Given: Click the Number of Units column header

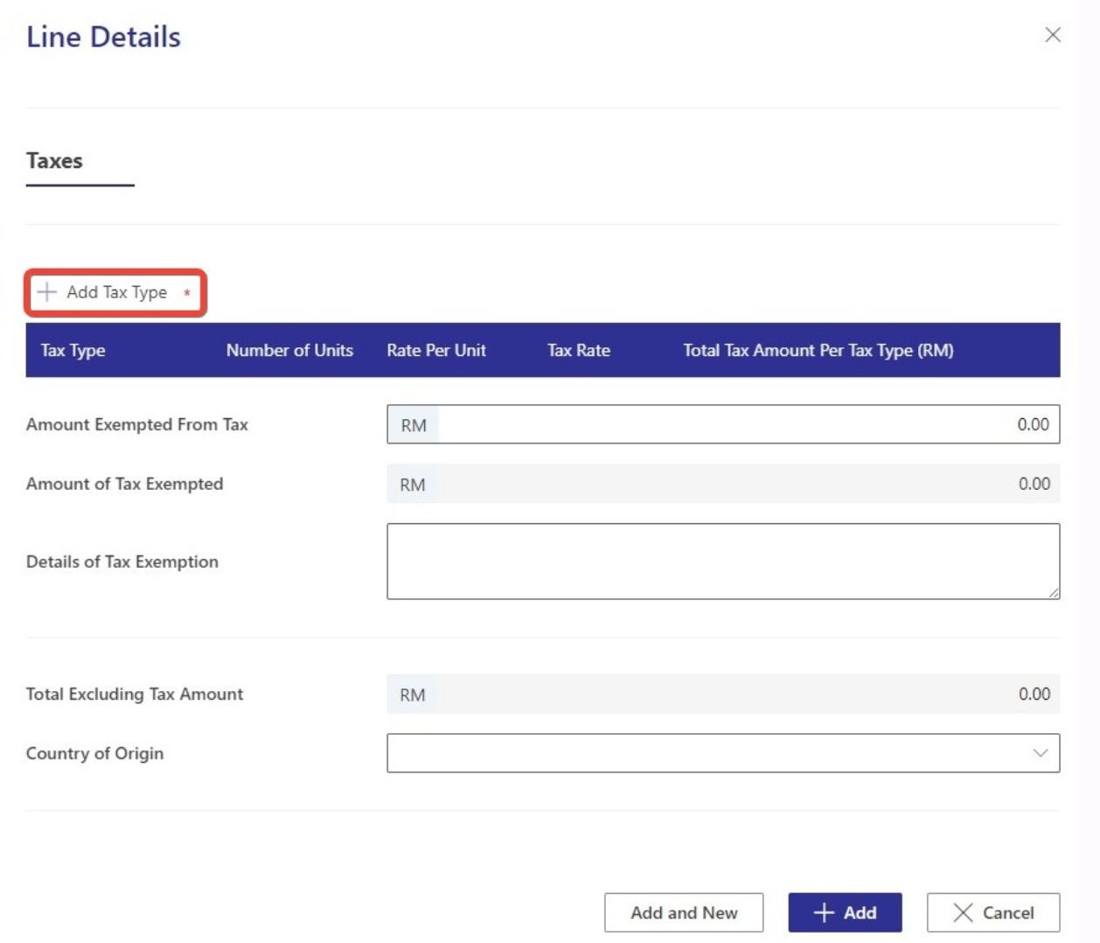Looking at the screenshot, I should tap(289, 350).
